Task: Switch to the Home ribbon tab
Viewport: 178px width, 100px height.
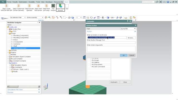Action: (9, 2)
